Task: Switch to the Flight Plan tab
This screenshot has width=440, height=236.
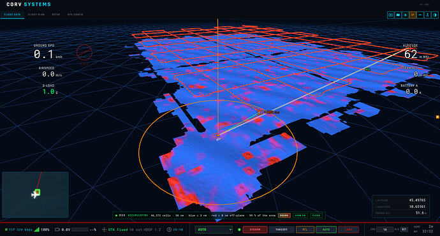Action: [x=36, y=14]
